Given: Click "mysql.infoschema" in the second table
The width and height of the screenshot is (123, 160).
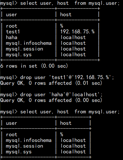Looking at the screenshot, I should 29,140.
